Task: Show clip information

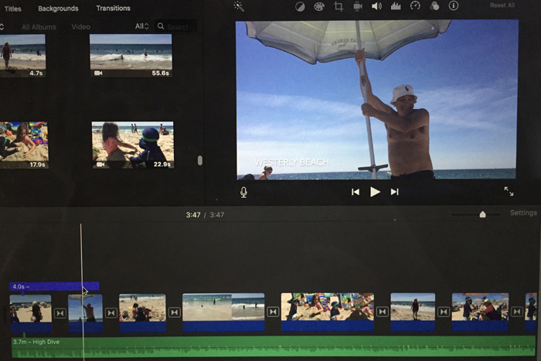Action: [x=454, y=6]
